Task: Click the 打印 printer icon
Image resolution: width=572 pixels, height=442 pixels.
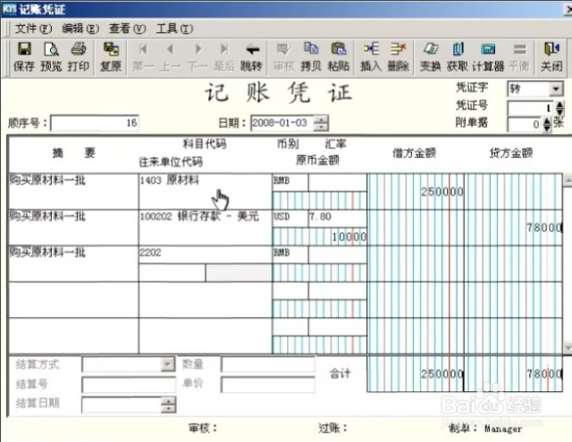Action: (78, 57)
